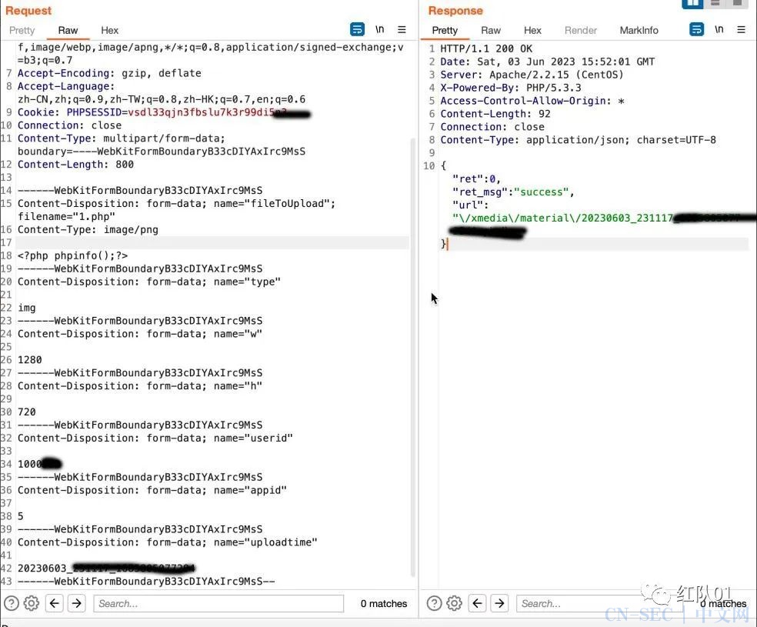Click the Server: Apache/2.2.15 header

tap(532, 75)
